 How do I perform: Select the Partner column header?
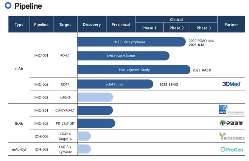tap(231, 25)
